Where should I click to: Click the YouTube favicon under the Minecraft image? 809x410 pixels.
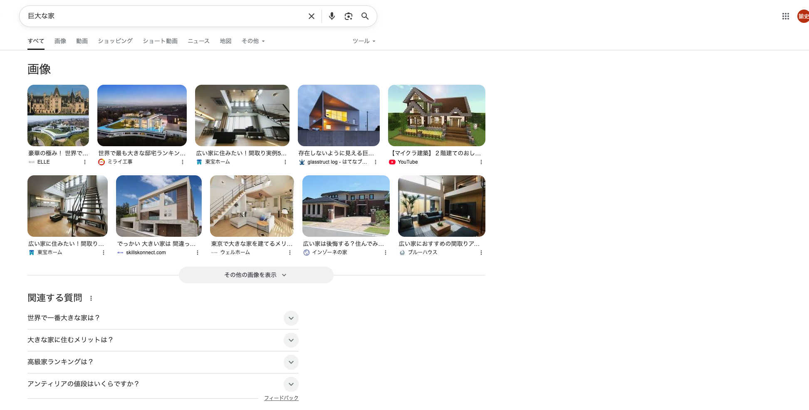point(392,162)
